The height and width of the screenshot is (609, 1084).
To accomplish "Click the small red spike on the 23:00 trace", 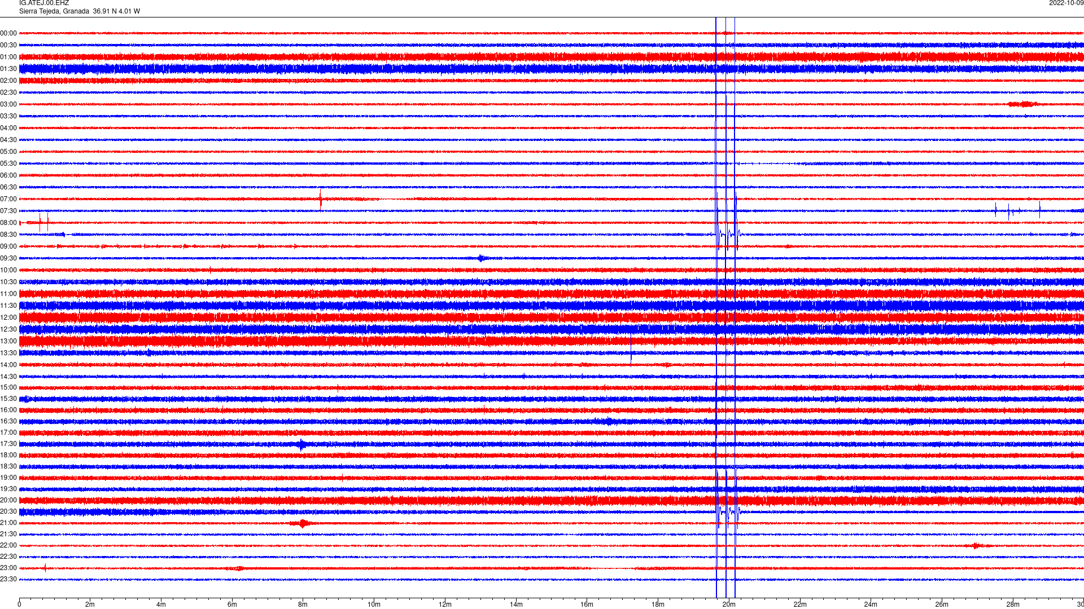I will (45, 568).
